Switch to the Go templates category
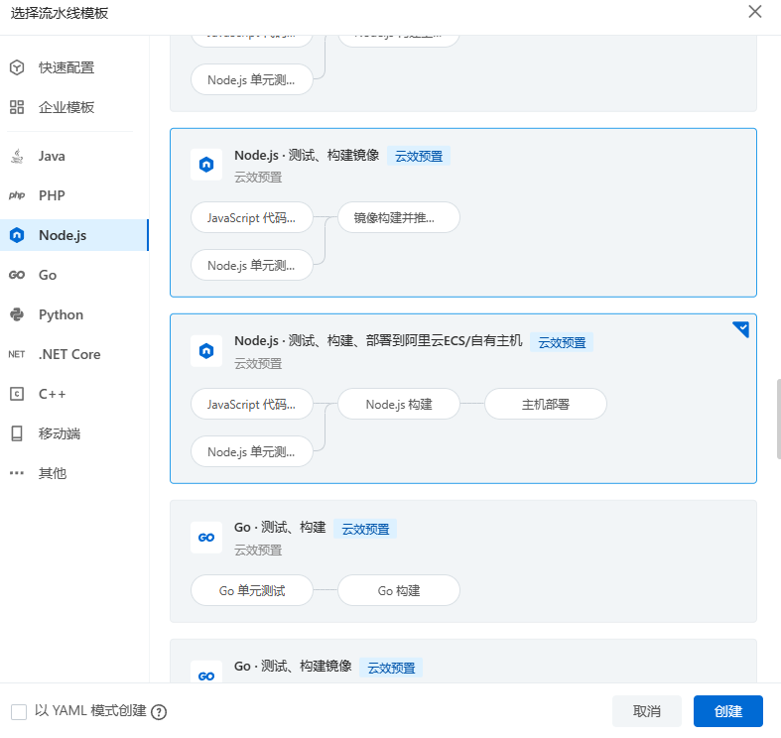The width and height of the screenshot is (781, 738). coord(74,275)
